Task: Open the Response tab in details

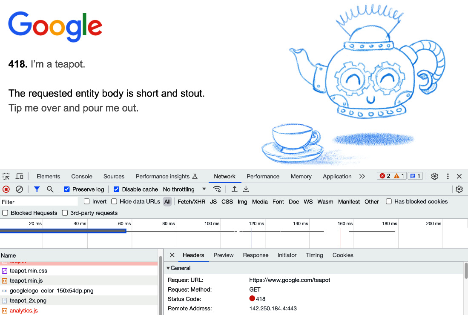Action: [256, 255]
